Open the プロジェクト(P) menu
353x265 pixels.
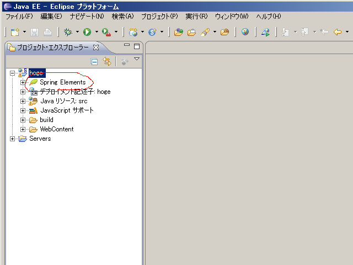(x=159, y=16)
